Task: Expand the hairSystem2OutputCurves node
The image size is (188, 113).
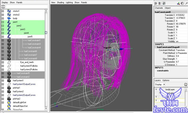Action: pos(3,95)
